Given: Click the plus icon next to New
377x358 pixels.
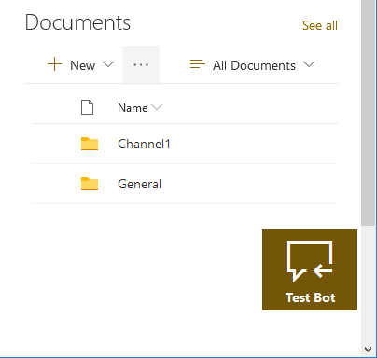Looking at the screenshot, I should coord(54,64).
